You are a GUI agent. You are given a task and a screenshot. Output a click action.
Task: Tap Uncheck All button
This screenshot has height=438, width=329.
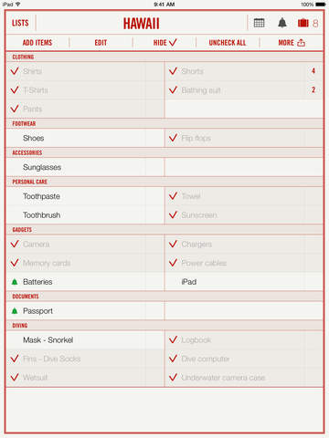(228, 43)
